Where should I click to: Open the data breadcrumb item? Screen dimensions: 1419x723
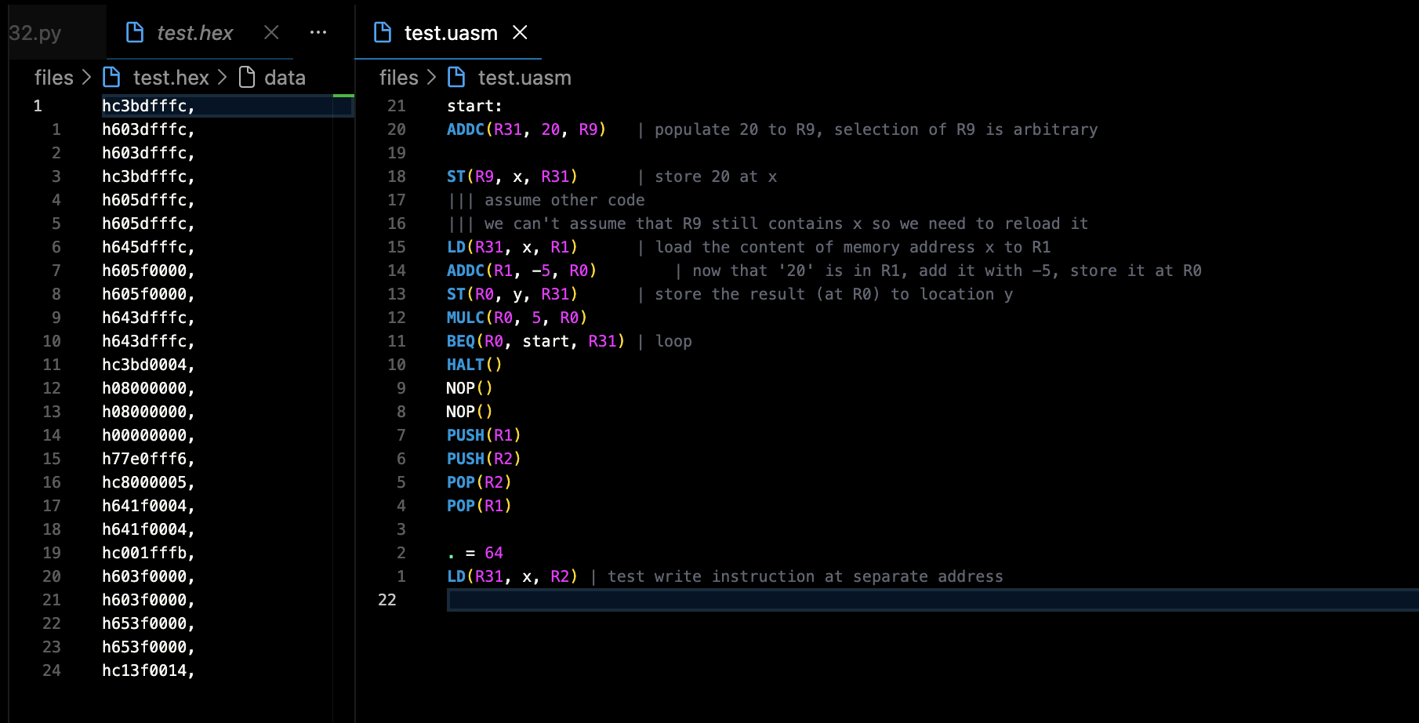pyautogui.click(x=285, y=78)
